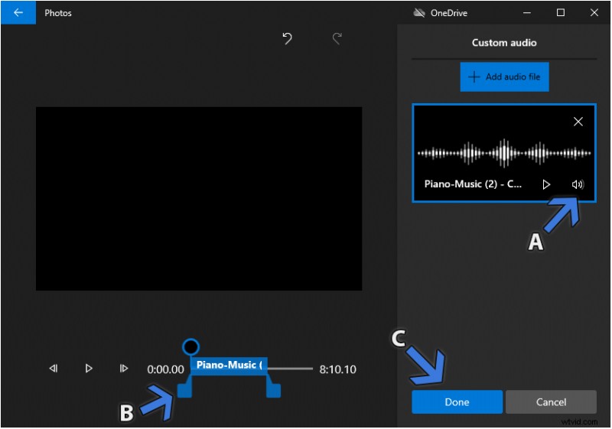The width and height of the screenshot is (612, 429).
Task: Click the Piano-Music (2) file name text
Action: coord(473,184)
